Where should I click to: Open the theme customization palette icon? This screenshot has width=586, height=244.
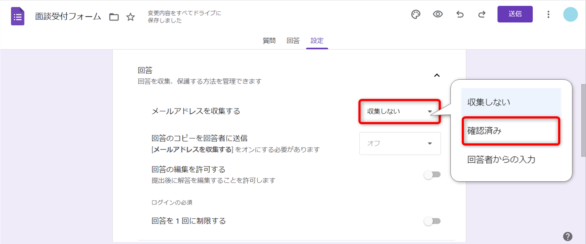click(x=416, y=14)
